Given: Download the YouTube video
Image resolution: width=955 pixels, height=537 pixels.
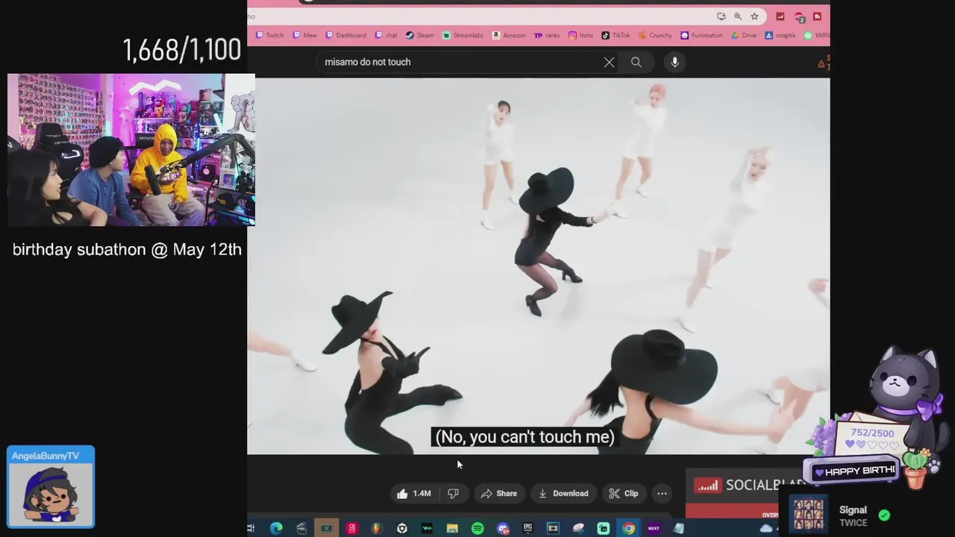Looking at the screenshot, I should tap(563, 493).
